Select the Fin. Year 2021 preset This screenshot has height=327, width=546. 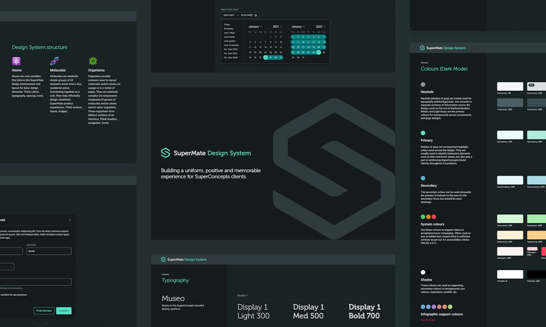click(231, 53)
